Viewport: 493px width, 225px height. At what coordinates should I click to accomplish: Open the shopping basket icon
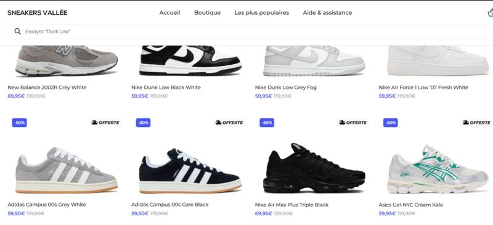tap(490, 13)
